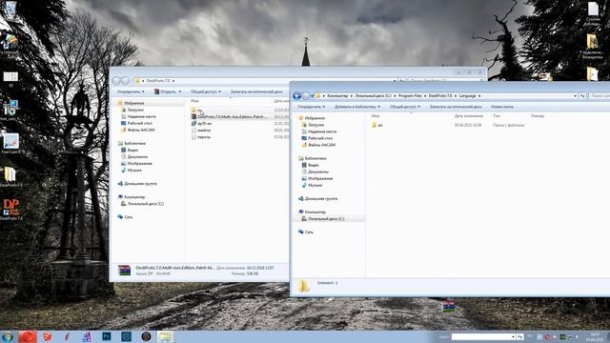Viewport: 610px width, 343px height.
Task: Sort by Имя column in Language window
Action: [x=376, y=116]
